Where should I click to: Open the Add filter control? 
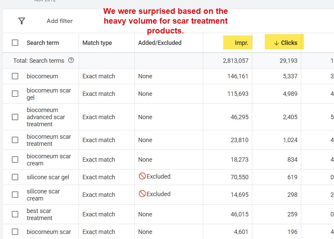[59, 21]
